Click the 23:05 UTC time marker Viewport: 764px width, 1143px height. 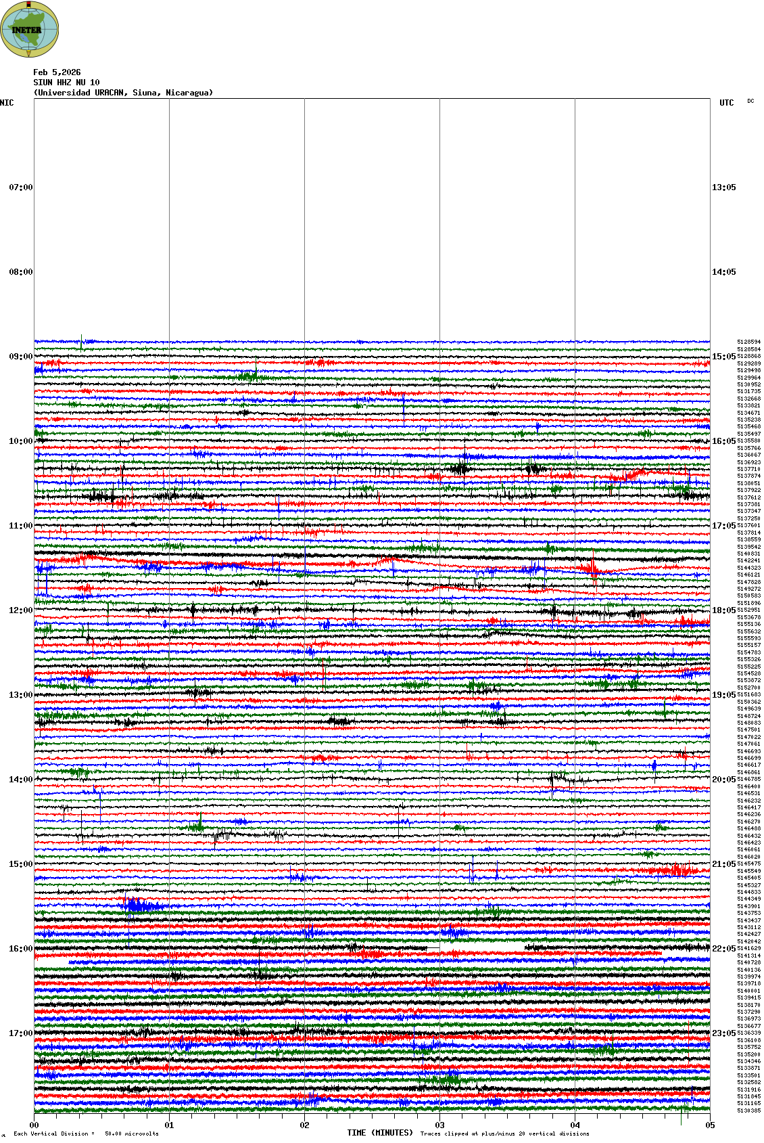click(723, 1033)
